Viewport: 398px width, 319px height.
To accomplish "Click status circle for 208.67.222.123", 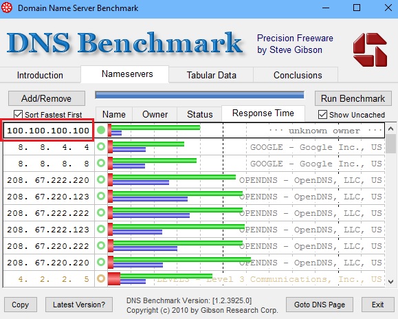I will coord(101,229).
